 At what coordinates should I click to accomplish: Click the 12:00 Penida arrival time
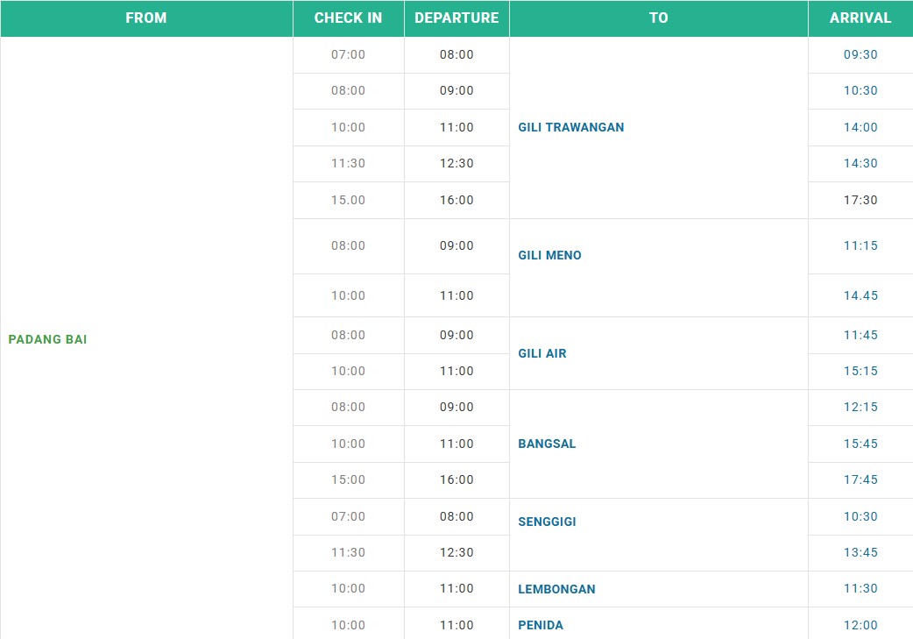860,625
